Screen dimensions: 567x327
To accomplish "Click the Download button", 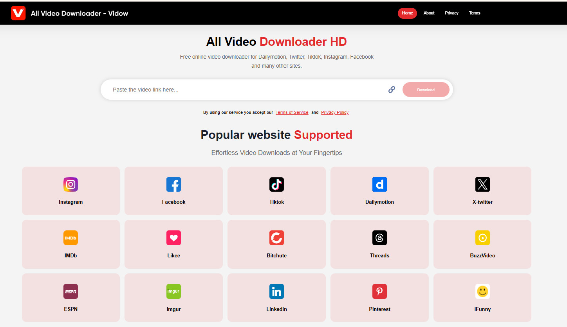I will click(x=426, y=90).
